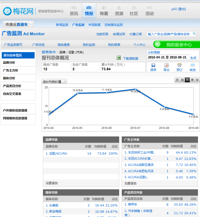Click the 登出 logout link
Image resolution: width=200 pixels, height=217 pixels.
182,9
